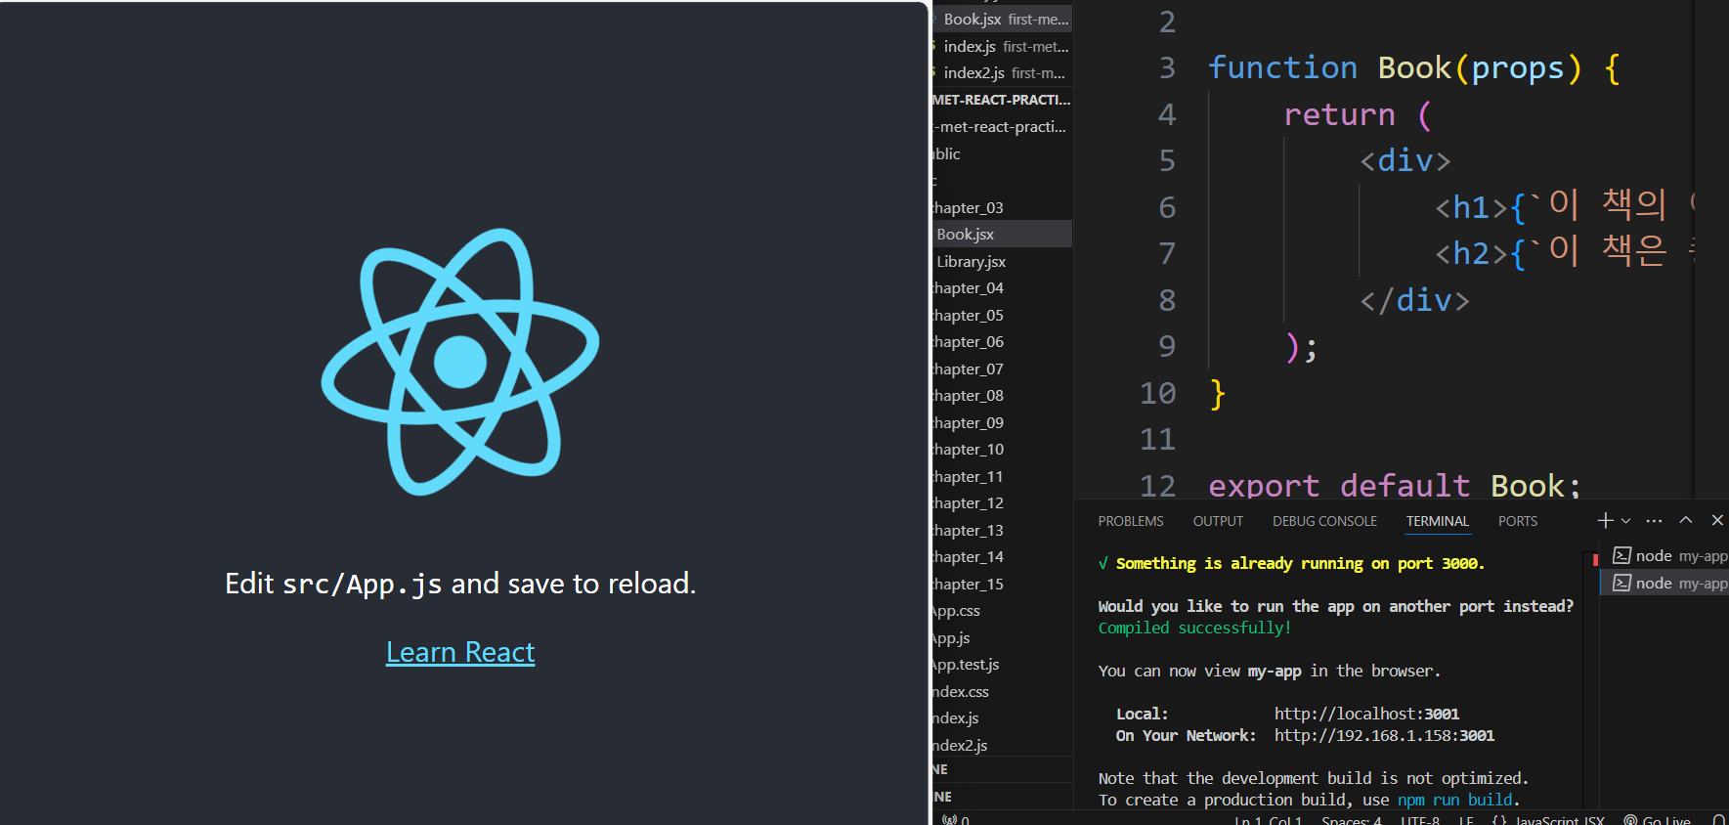Screen dimensions: 1729x825
Task: Expand the chapter_10 folder
Action: coord(1002,449)
